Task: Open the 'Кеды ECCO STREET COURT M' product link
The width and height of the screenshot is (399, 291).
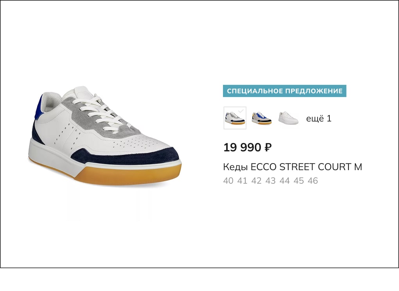Action: 292,167
